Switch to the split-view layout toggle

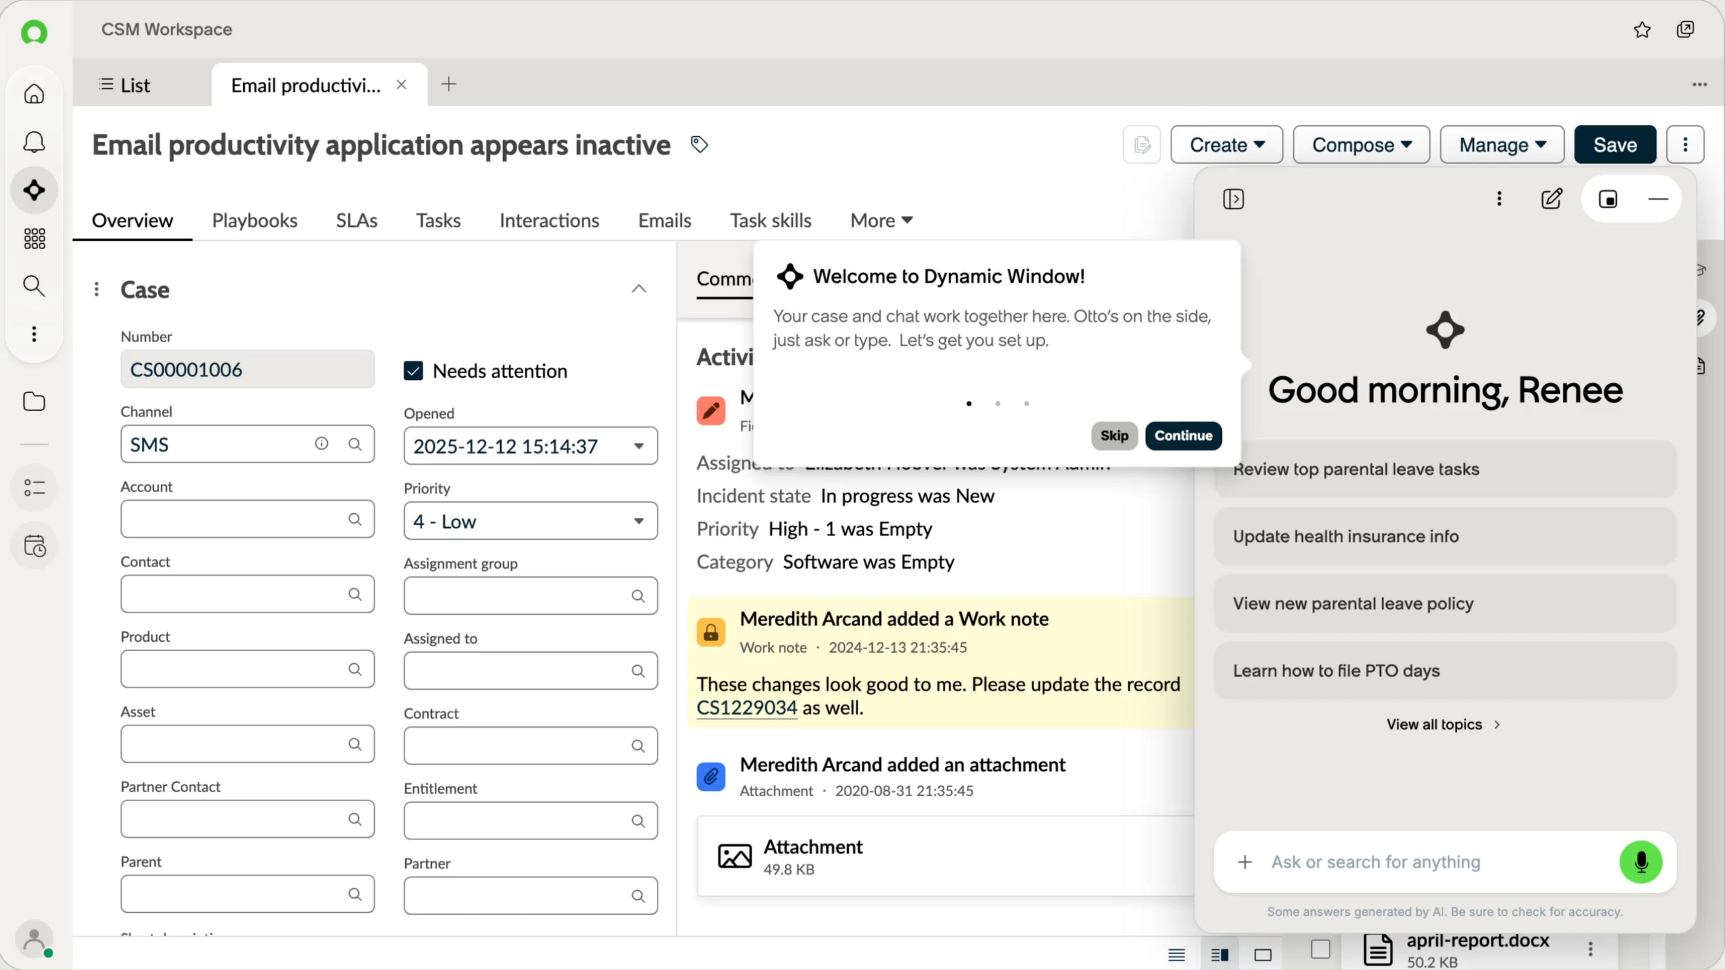coord(1220,954)
